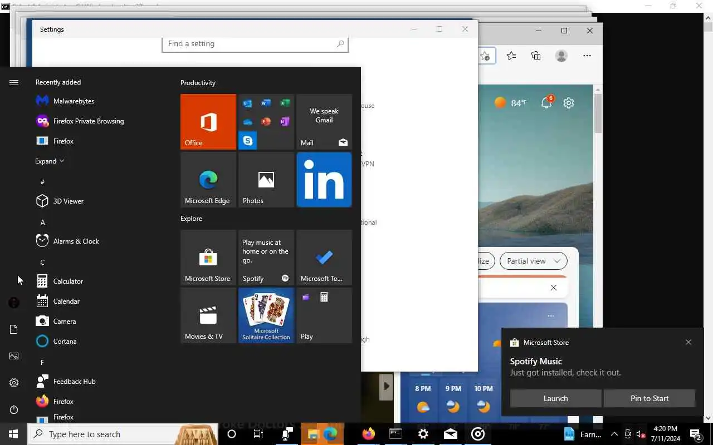The image size is (713, 445).
Task: Open the Partial view dropdown in Edge
Action: [534, 261]
